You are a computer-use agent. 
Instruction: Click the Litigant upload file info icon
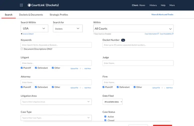(x=80, y=69)
